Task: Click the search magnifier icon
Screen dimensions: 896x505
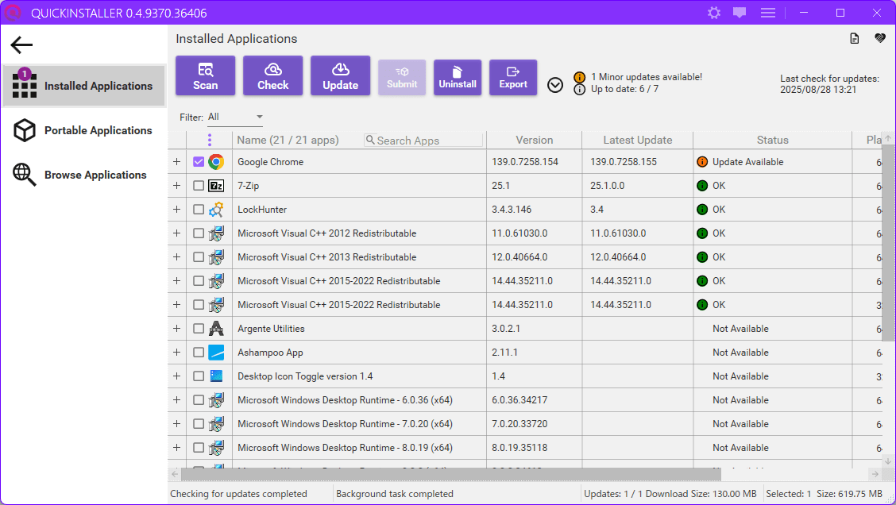Action: point(370,140)
